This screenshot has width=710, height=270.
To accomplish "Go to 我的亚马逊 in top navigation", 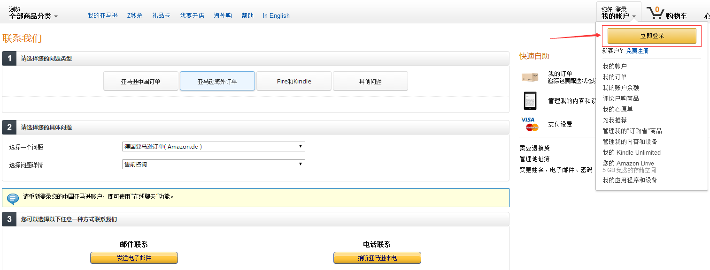I will (102, 15).
